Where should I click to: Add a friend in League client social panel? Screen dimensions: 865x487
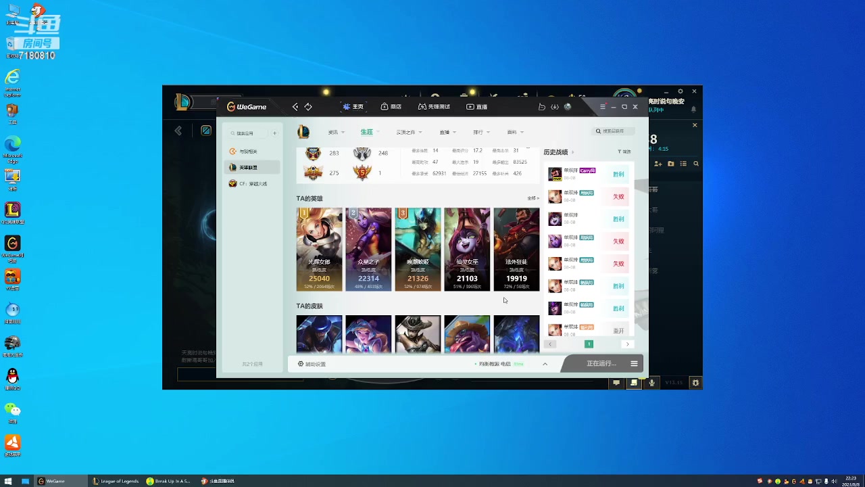pyautogui.click(x=658, y=164)
